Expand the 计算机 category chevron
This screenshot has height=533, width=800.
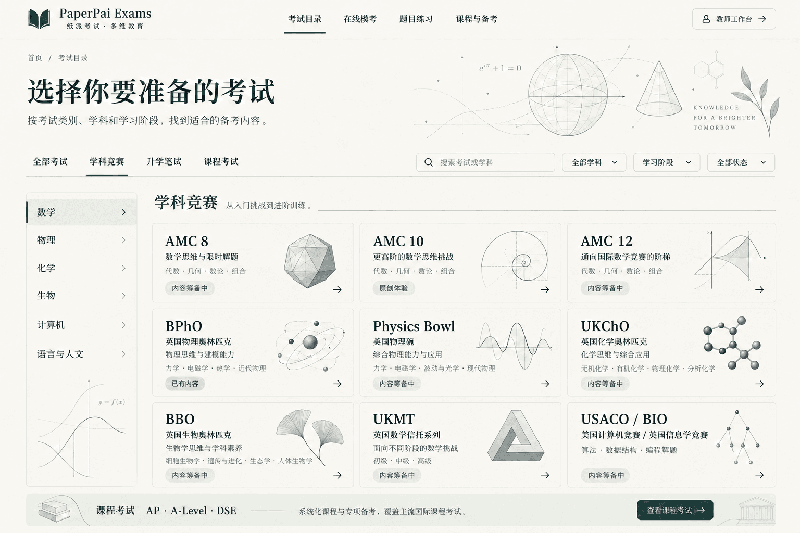[x=123, y=325]
